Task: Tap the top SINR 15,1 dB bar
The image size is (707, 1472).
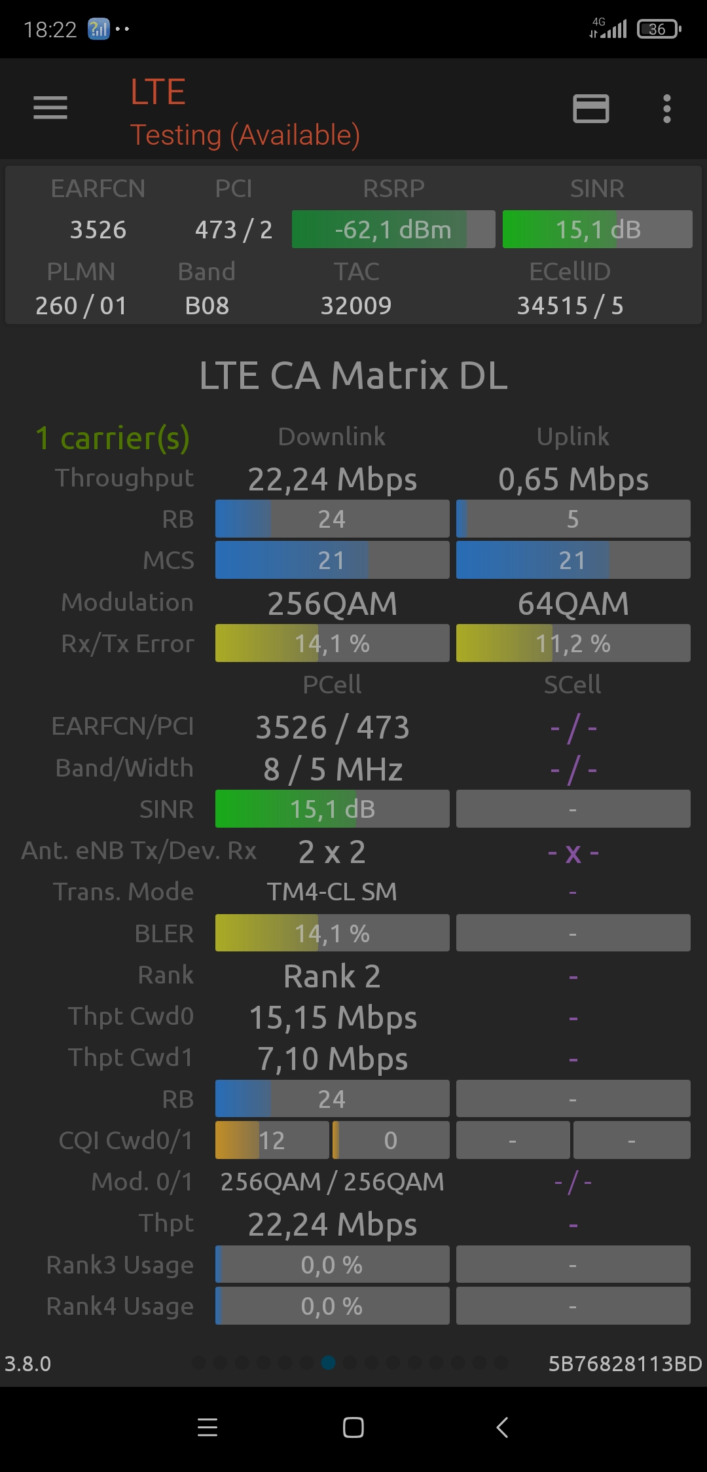Action: (x=597, y=229)
